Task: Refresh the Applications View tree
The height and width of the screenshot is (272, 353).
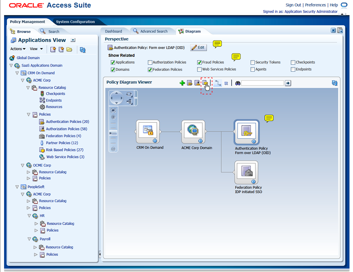Action: tap(83, 50)
